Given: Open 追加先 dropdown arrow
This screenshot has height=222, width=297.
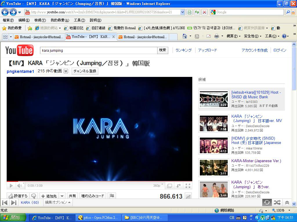Looking at the screenshot, I should (62, 196).
